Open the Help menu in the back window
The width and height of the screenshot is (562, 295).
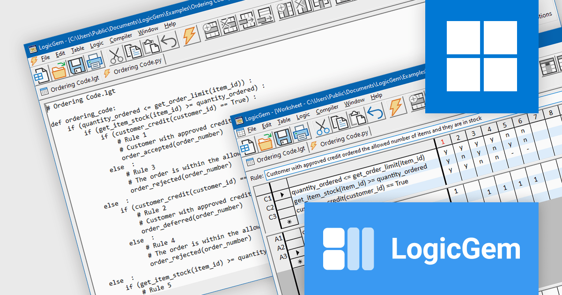170,24
